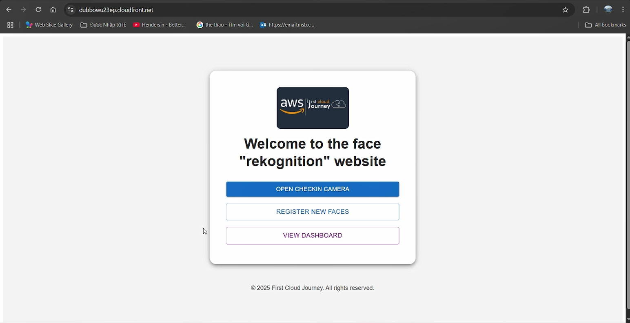
Task: Open the browser three-dot menu
Action: (623, 10)
